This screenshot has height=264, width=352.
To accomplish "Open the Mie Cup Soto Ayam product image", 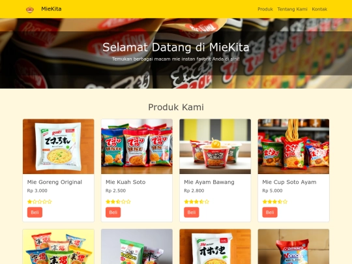I will pyautogui.click(x=293, y=147).
